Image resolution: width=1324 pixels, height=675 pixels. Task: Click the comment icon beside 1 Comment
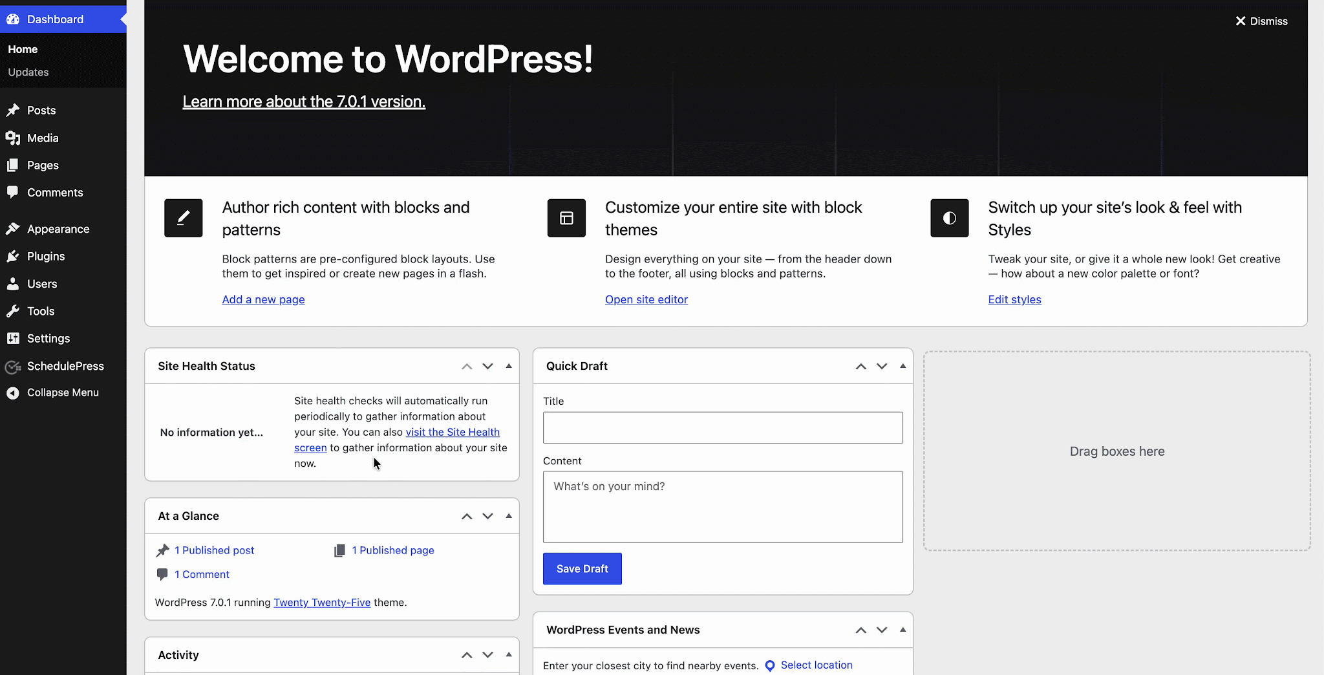pos(162,574)
